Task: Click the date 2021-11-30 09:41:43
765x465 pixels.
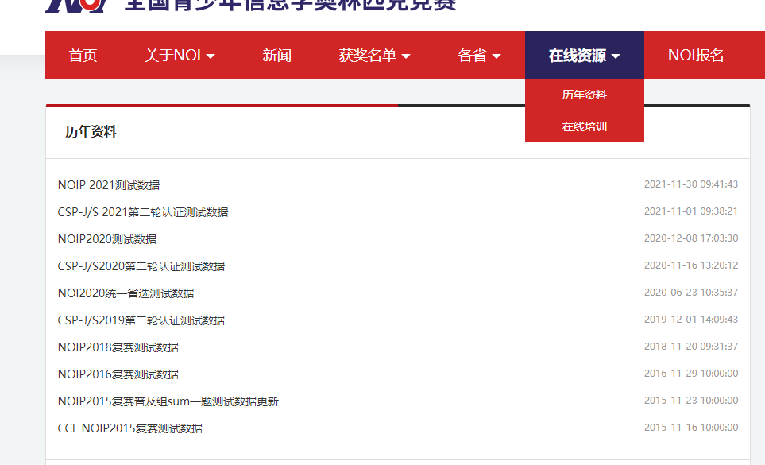Action: pyautogui.click(x=691, y=184)
